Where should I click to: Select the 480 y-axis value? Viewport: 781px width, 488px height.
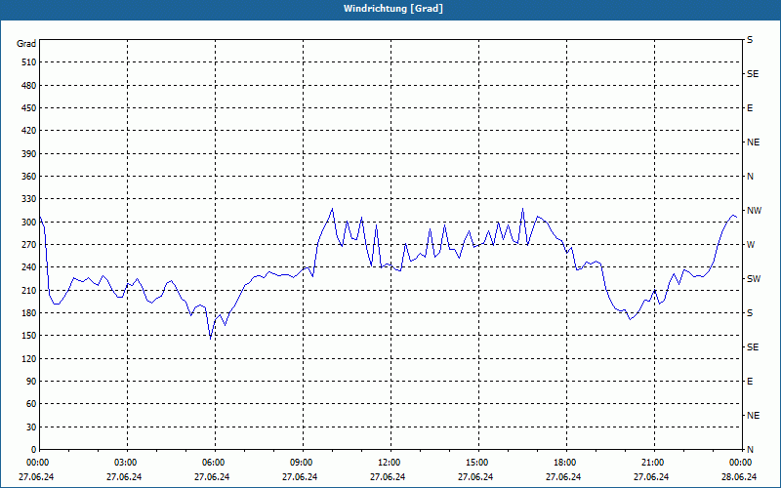click(29, 85)
